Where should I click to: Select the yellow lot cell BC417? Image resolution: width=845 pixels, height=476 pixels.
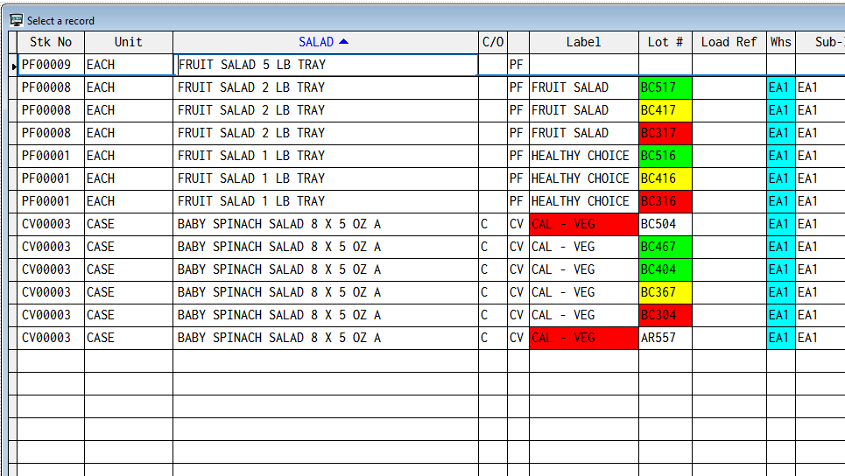click(665, 110)
